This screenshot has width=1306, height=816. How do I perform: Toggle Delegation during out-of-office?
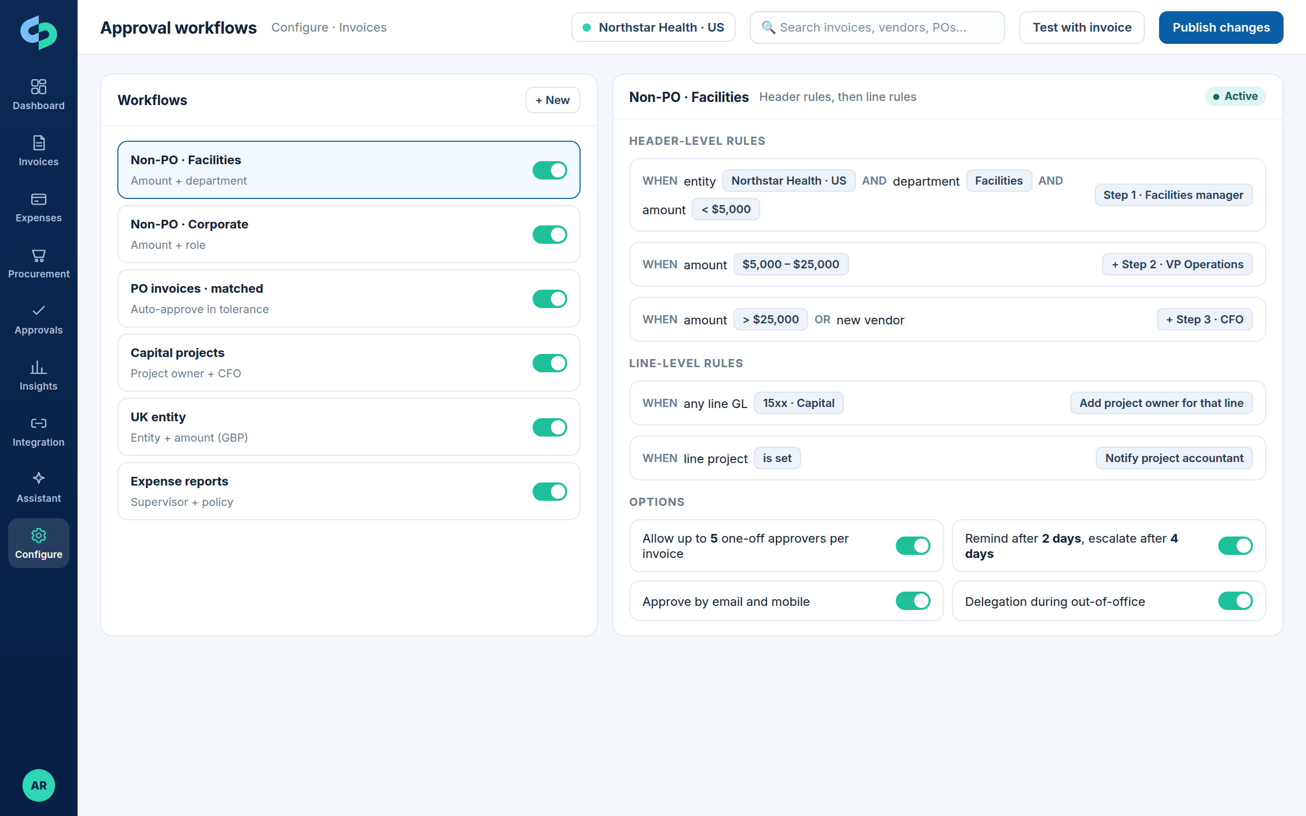(1235, 601)
